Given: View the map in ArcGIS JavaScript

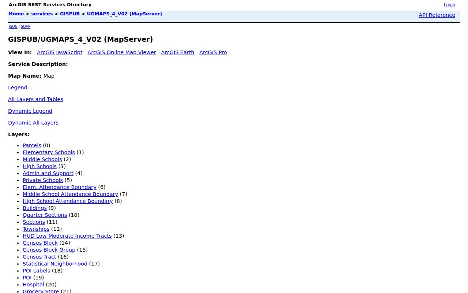Looking at the screenshot, I should click(x=60, y=52).
